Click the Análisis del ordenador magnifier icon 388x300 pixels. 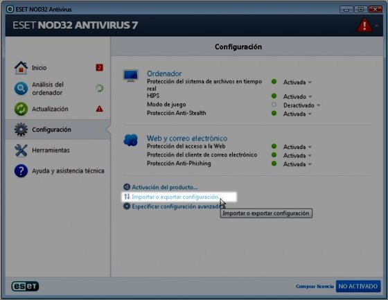tap(21, 89)
